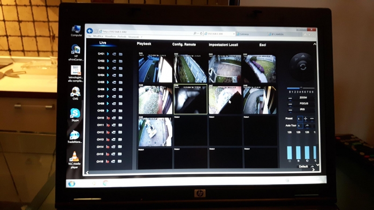Screen dimensions: 374x210
Task: Click the record icon for CH16
Action: (113, 161)
